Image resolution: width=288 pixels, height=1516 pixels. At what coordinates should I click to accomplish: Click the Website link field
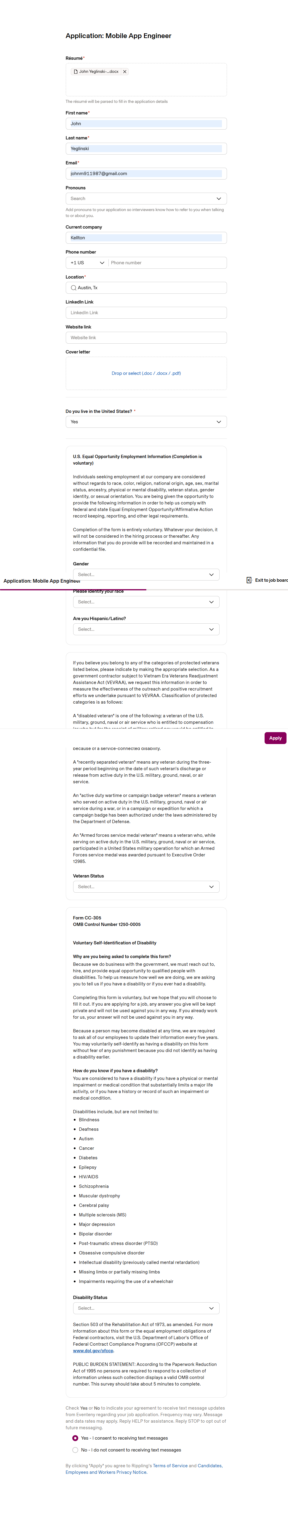(146, 338)
